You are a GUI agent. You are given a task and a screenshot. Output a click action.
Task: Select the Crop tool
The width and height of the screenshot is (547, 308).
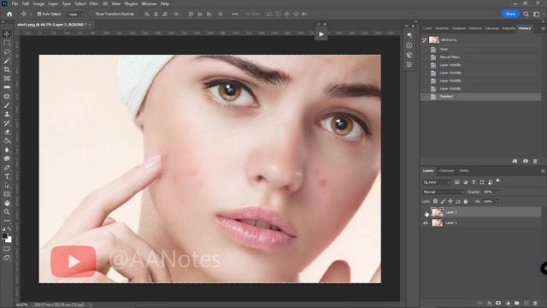[7, 69]
